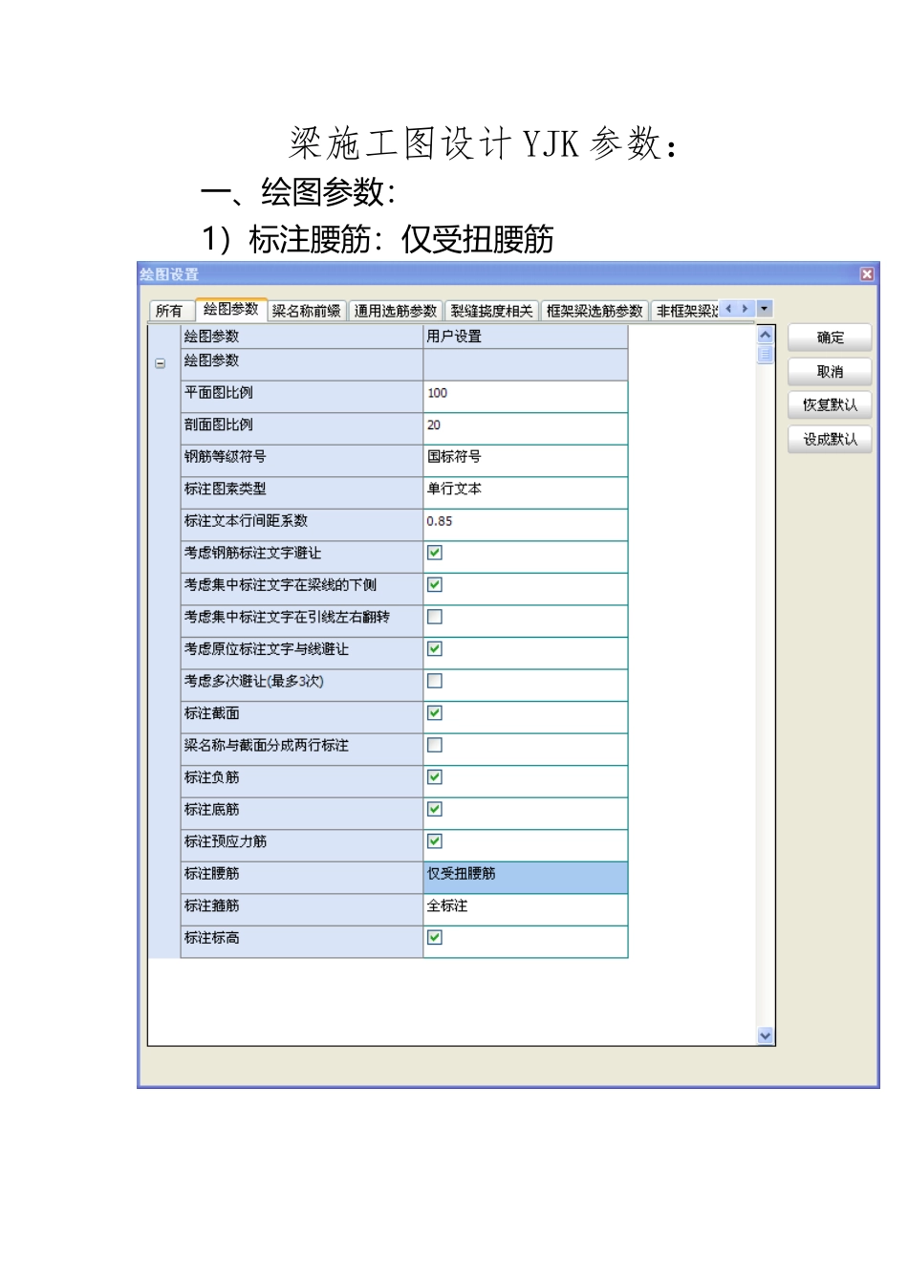The height and width of the screenshot is (1285, 908).
Task: Enable 考虑集中标注文字在引线左右翻转 checkbox
Action: tap(435, 617)
